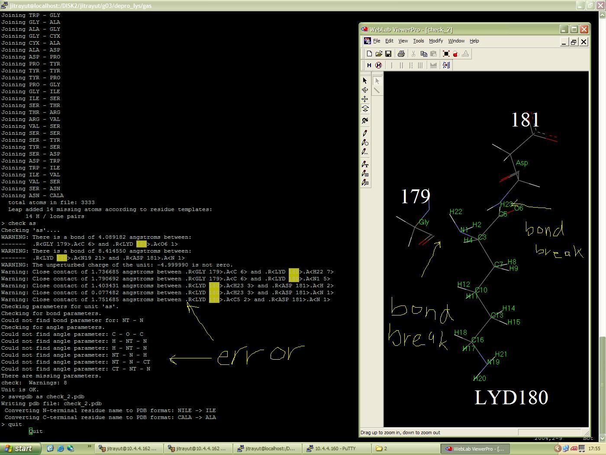Activate the rotate molecule tool

click(x=365, y=90)
